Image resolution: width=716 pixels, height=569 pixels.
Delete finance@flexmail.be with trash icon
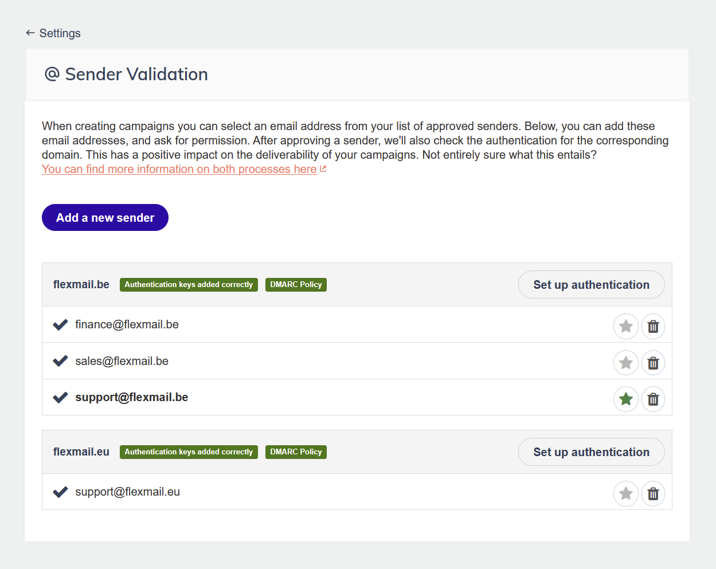[653, 327]
